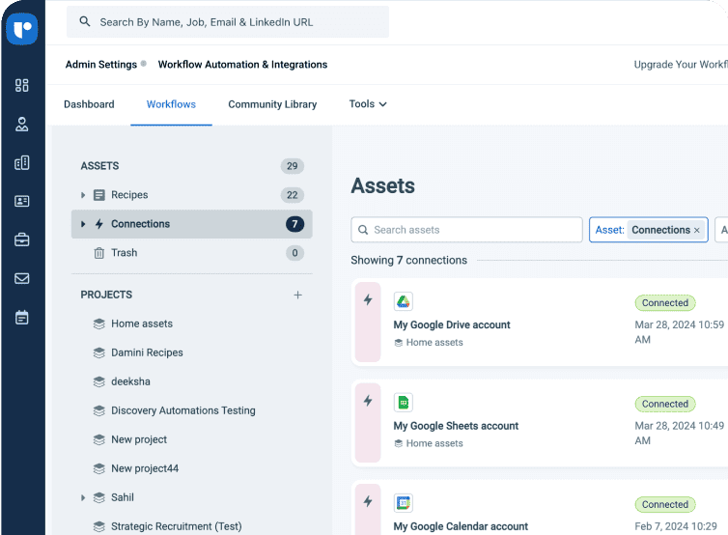
Task: Open the calendar icon in the sidebar
Action: point(22,317)
